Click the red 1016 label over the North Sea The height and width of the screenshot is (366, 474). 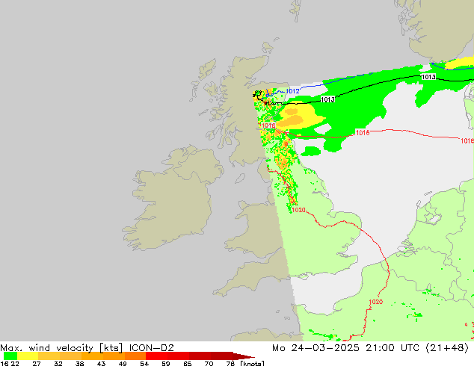(363, 132)
